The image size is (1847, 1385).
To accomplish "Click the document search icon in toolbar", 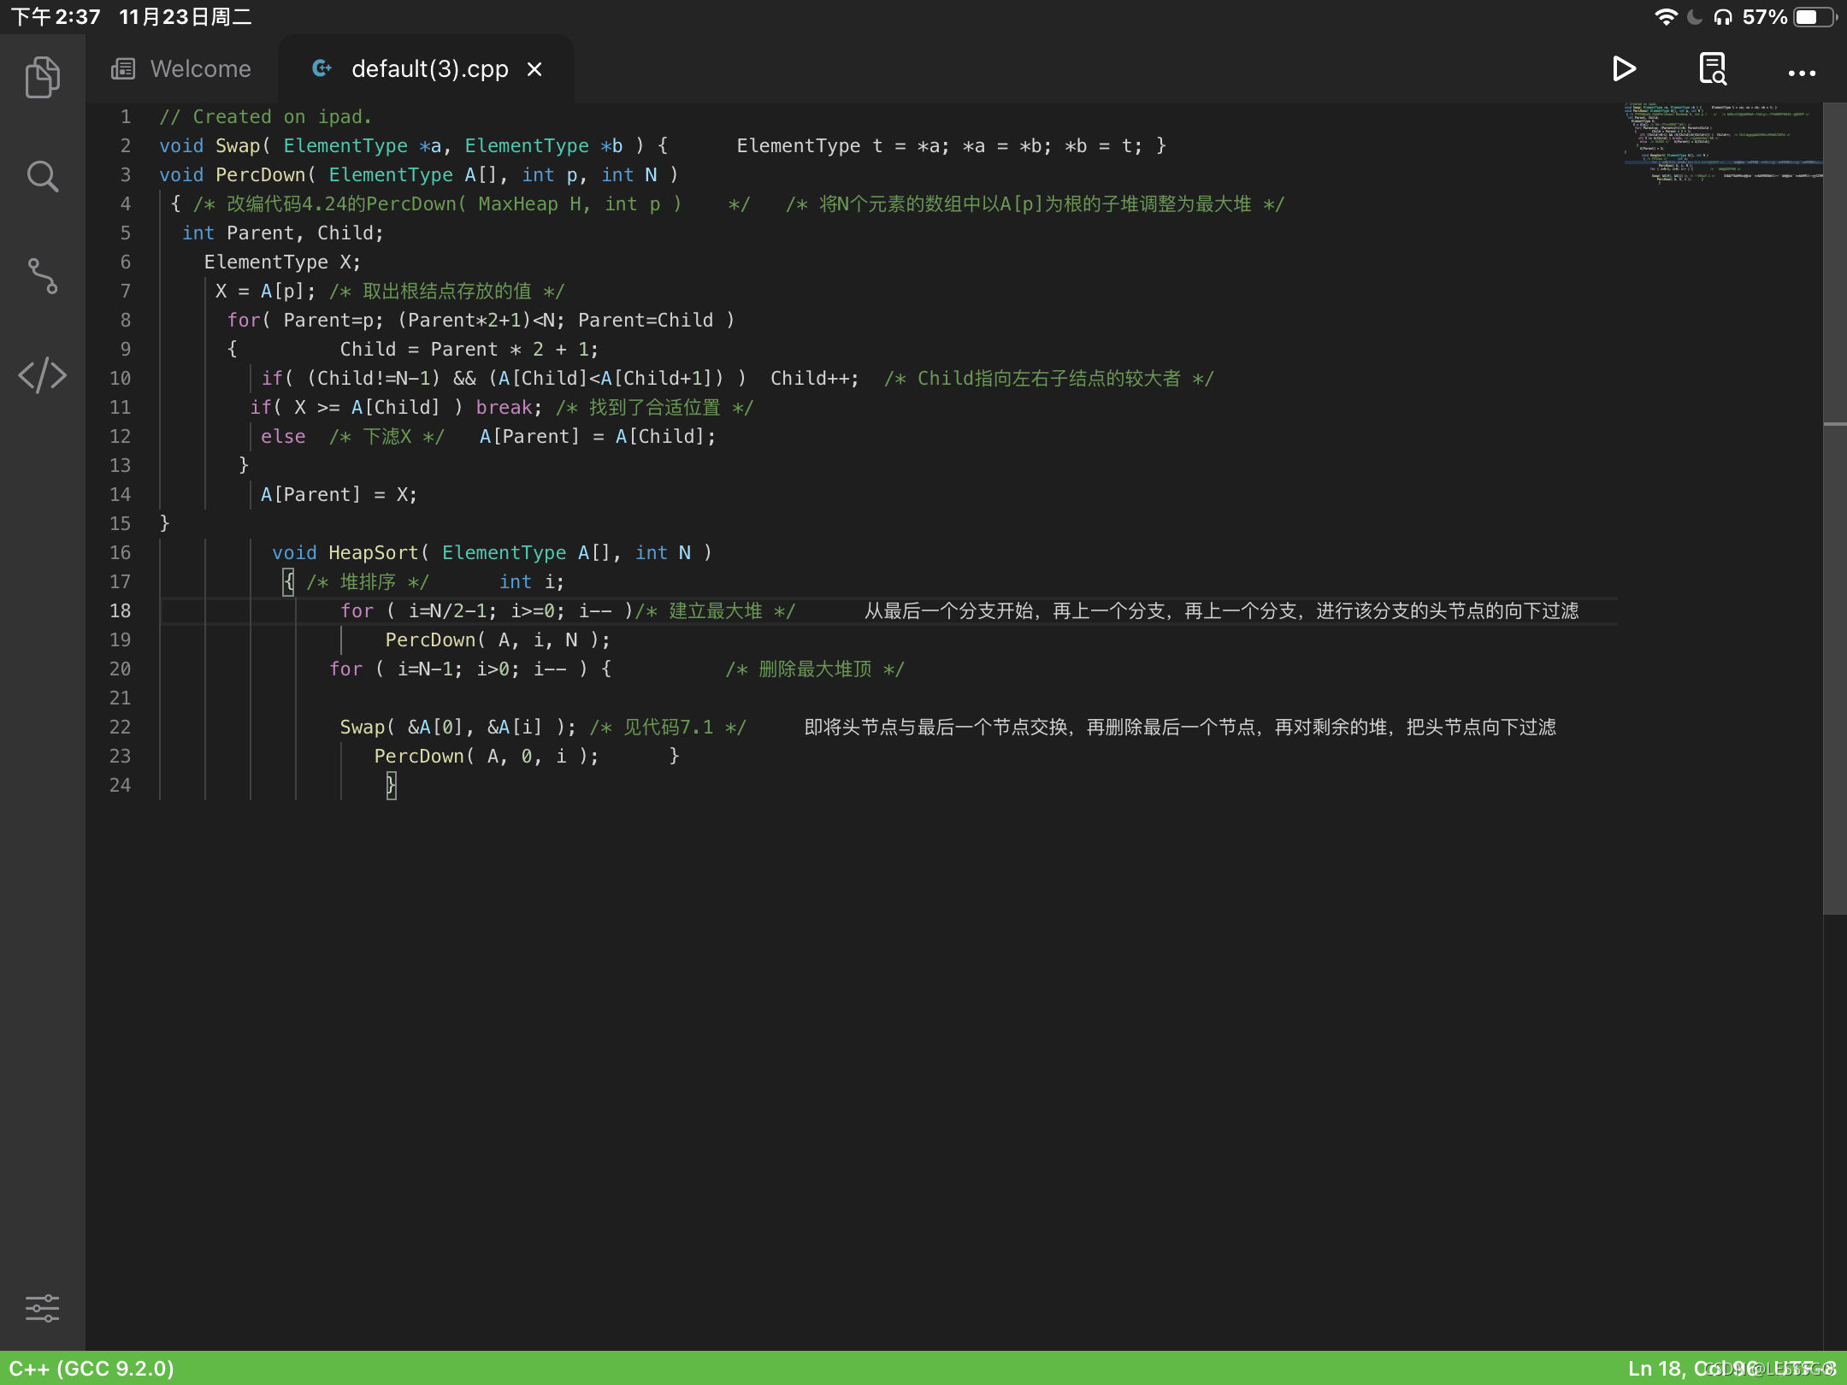I will [x=1713, y=68].
